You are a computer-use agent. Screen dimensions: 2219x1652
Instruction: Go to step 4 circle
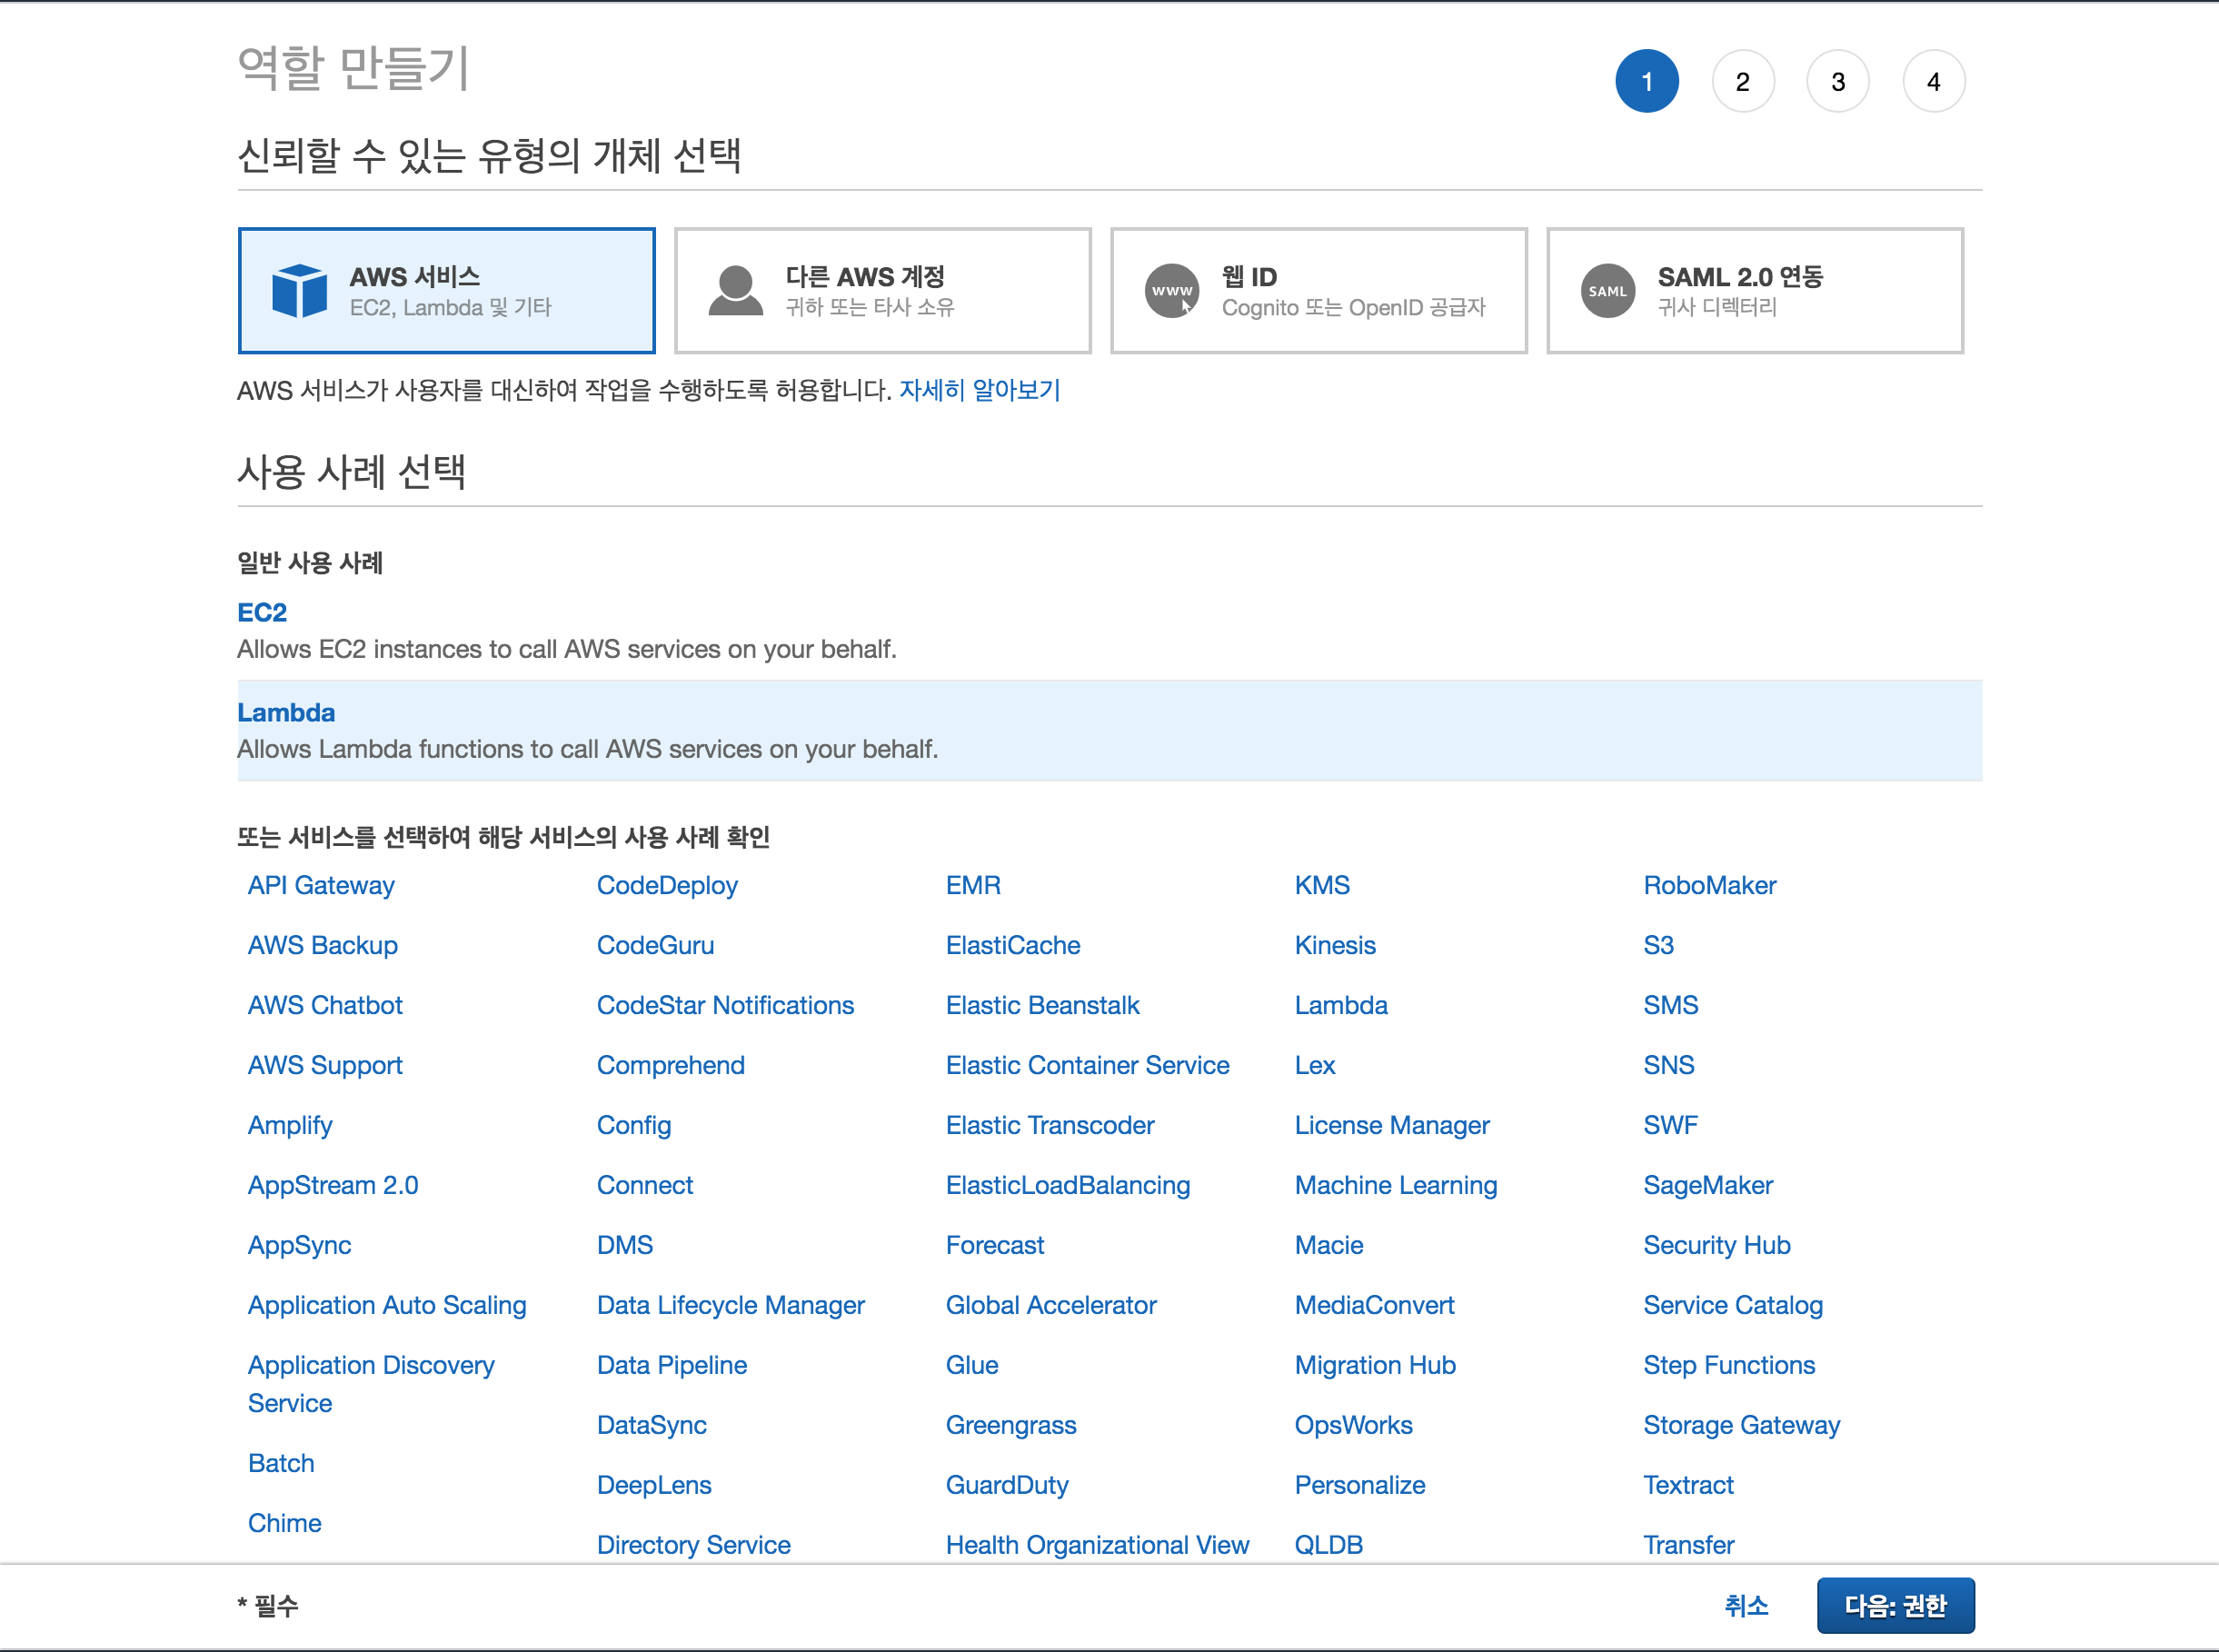(1933, 82)
